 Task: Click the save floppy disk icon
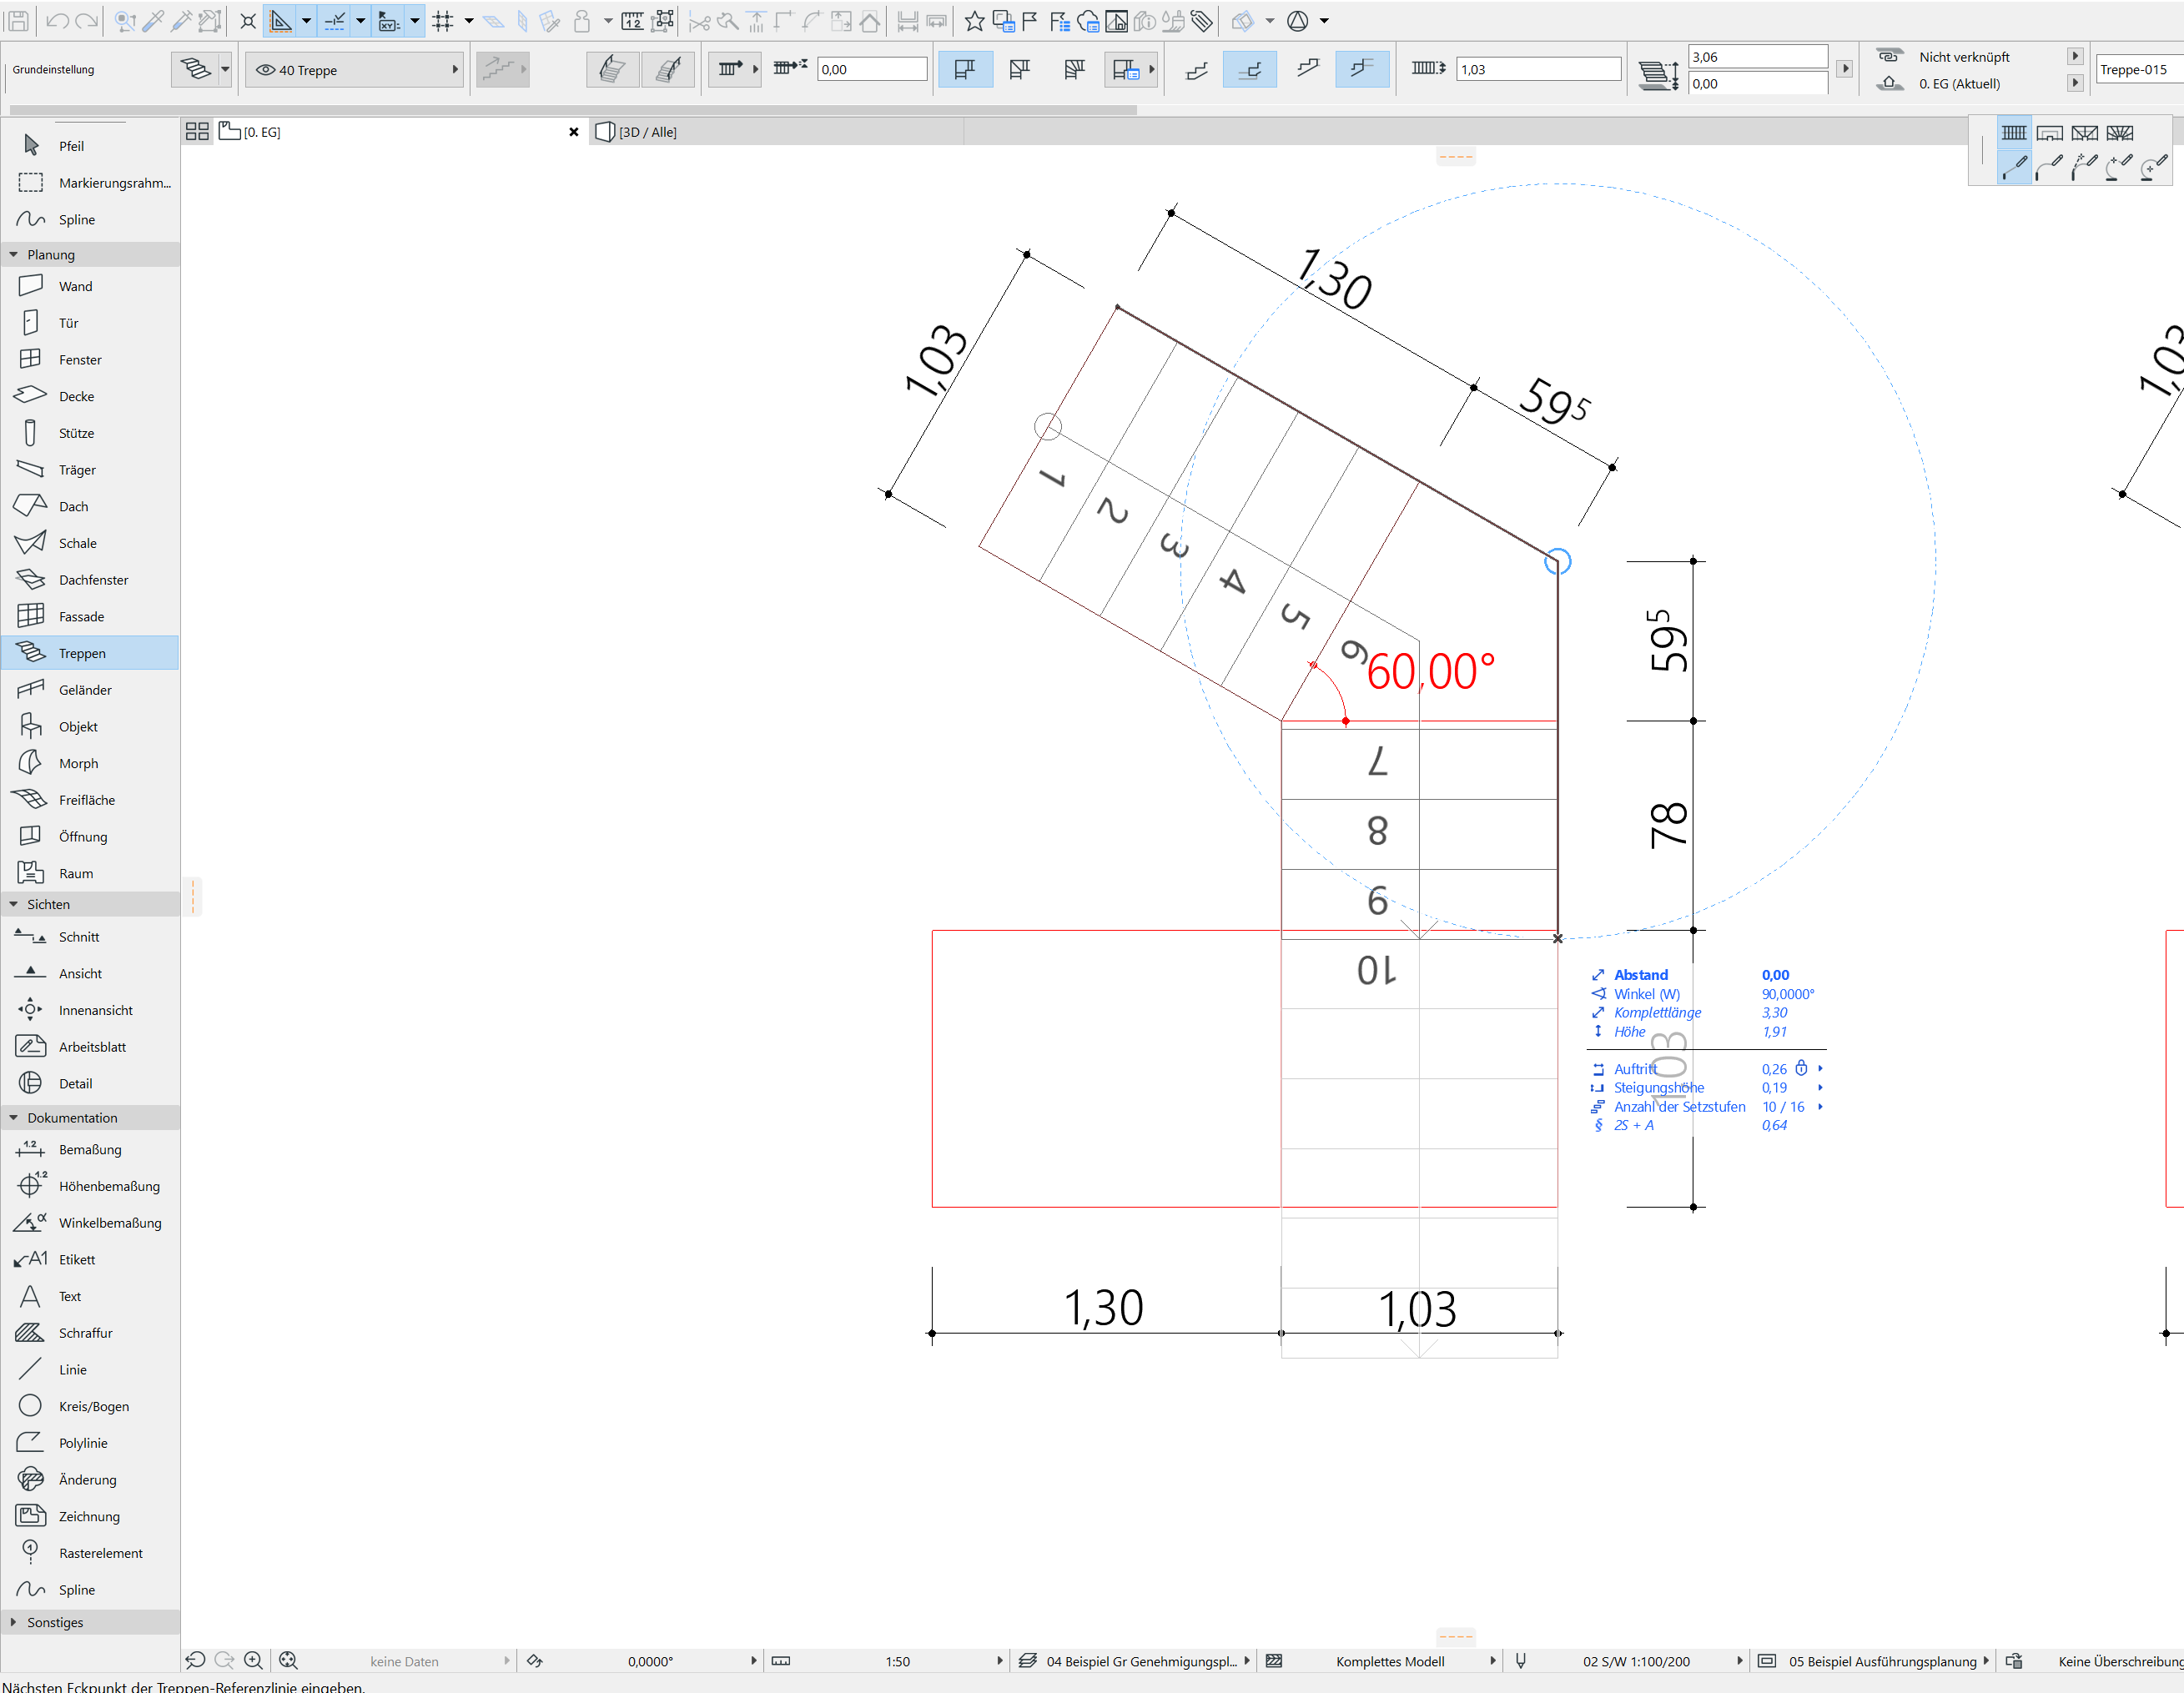point(18,20)
